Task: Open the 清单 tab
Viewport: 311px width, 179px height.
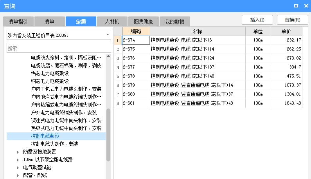Action: tap(49, 22)
